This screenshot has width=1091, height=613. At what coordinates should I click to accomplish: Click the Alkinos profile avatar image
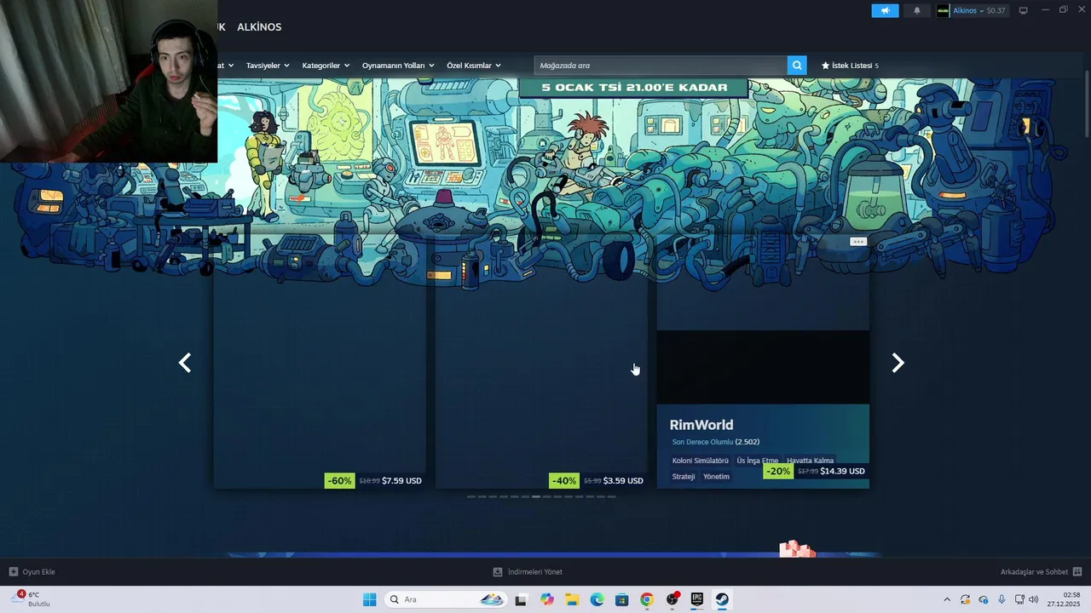coord(943,10)
